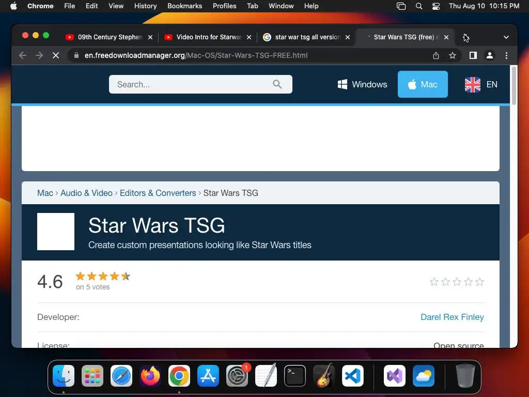
Task: Bookmark this page with the star icon
Action: click(453, 55)
